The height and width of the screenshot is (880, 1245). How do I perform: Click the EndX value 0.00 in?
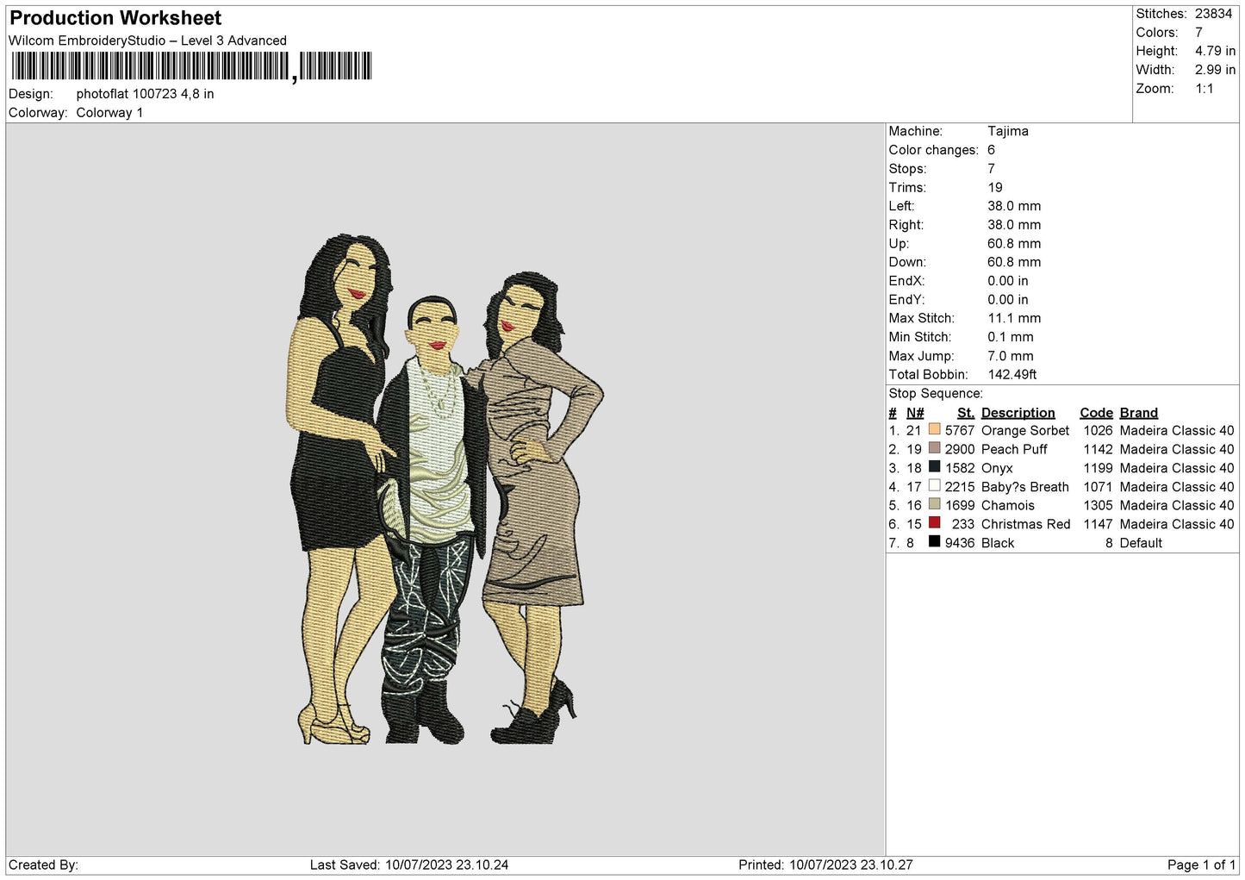click(x=1008, y=281)
